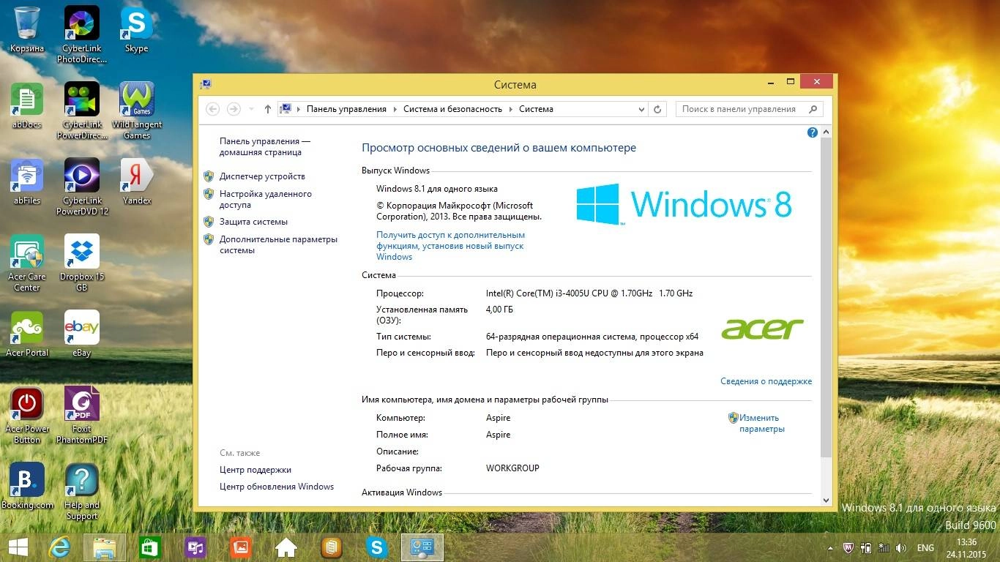Open 'Панель управления — домашняя страница' link

pos(264,147)
